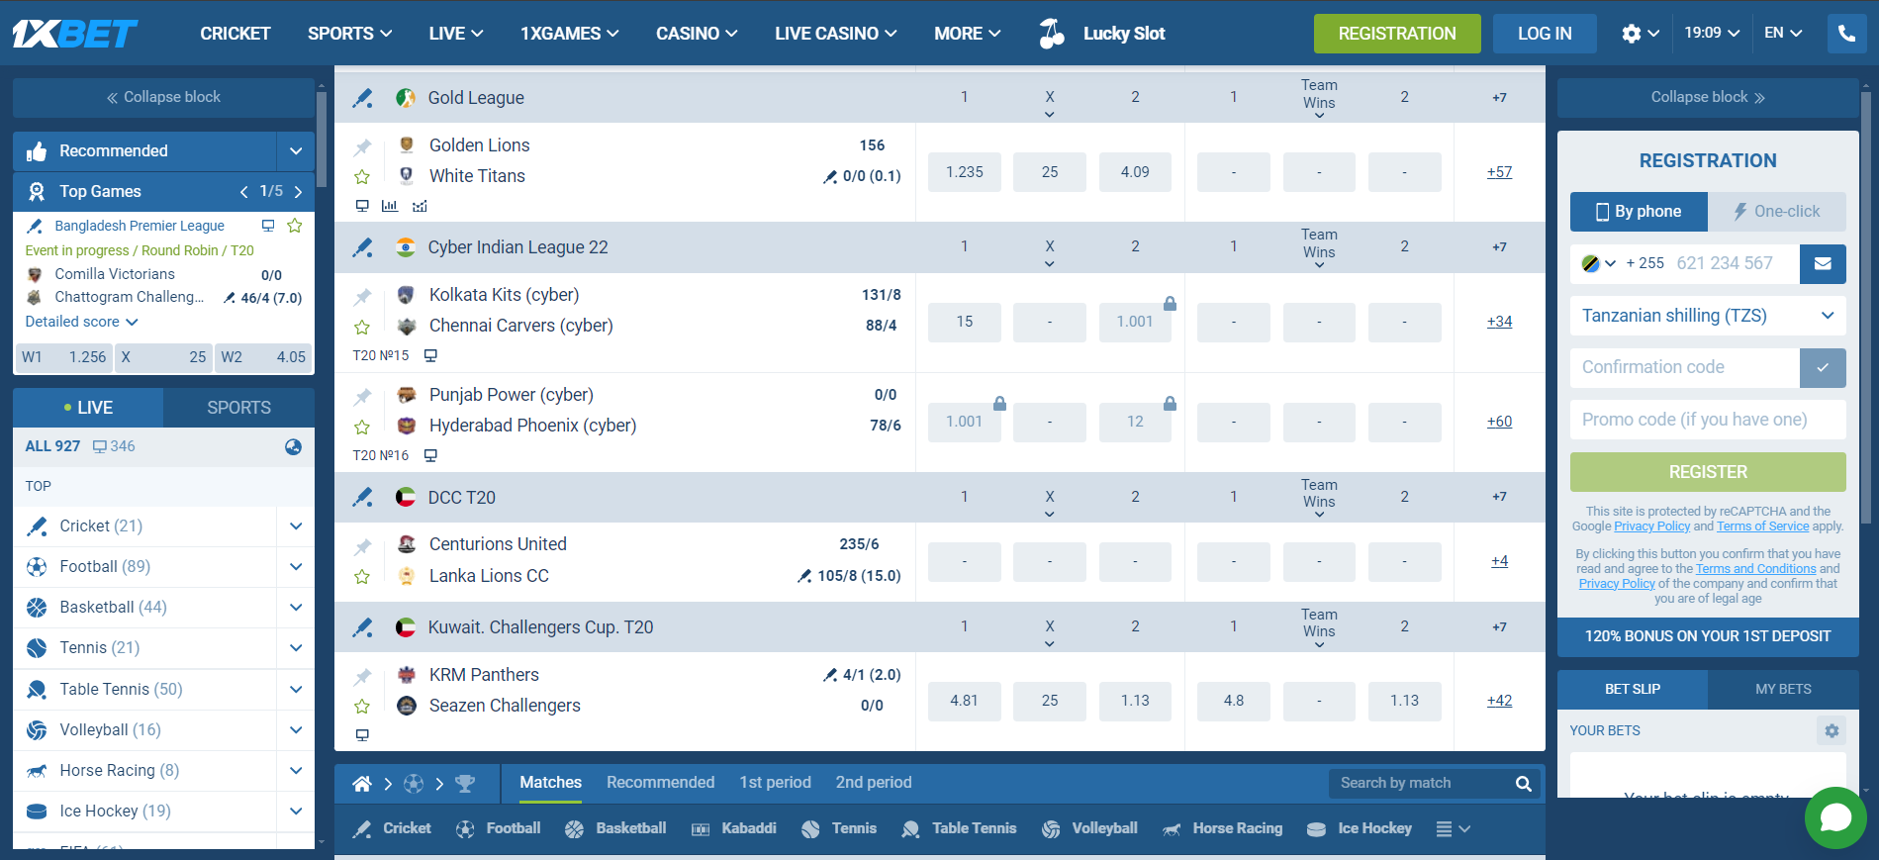
Task: Click the Search by match field
Action: (x=1420, y=784)
